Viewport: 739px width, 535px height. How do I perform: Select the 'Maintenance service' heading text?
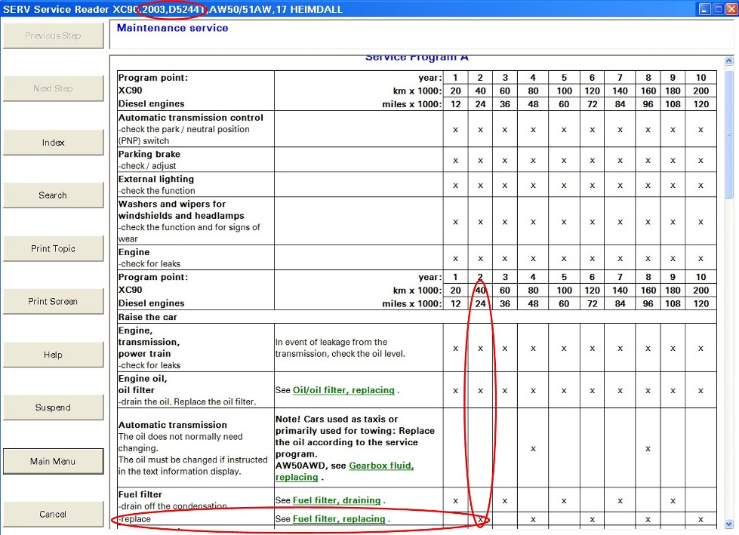[x=173, y=28]
